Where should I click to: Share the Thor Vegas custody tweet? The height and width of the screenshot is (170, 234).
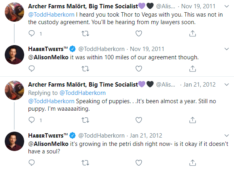click(x=192, y=34)
